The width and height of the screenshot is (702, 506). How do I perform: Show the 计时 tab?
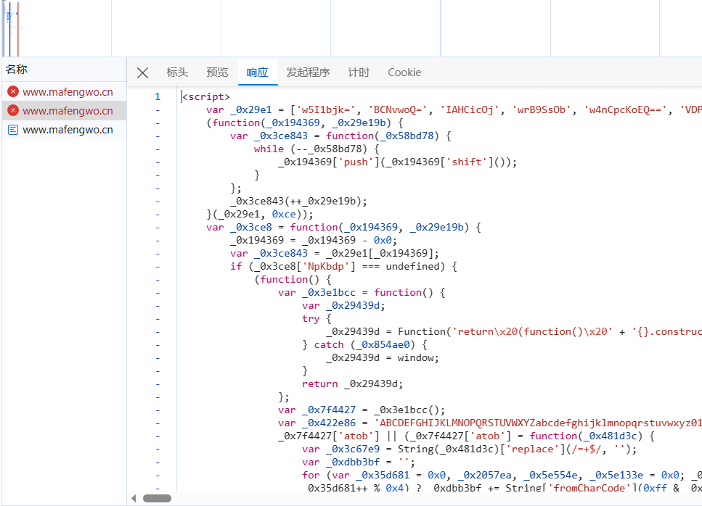pyautogui.click(x=359, y=72)
